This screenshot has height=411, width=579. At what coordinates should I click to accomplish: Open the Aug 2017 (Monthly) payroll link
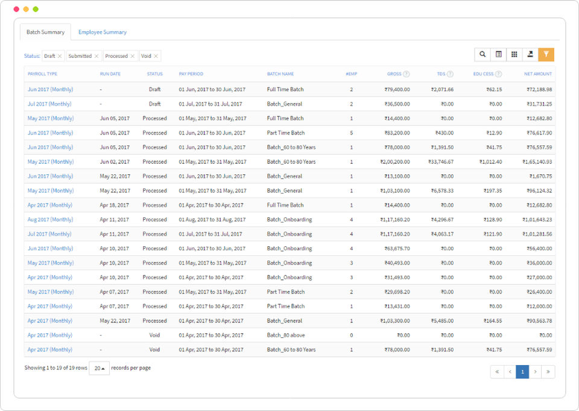(x=50, y=220)
